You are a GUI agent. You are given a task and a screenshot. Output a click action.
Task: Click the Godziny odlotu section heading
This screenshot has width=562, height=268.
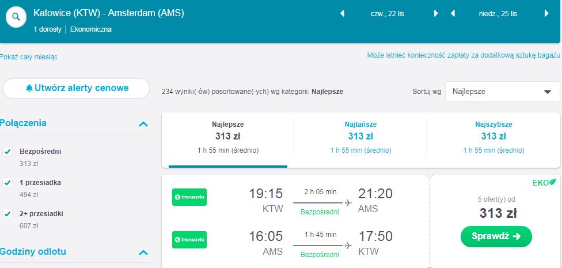coord(33,251)
